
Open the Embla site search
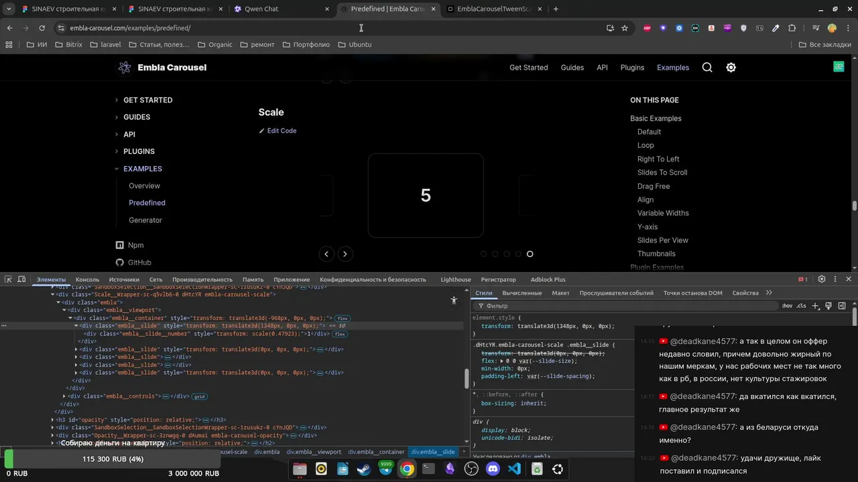point(707,68)
